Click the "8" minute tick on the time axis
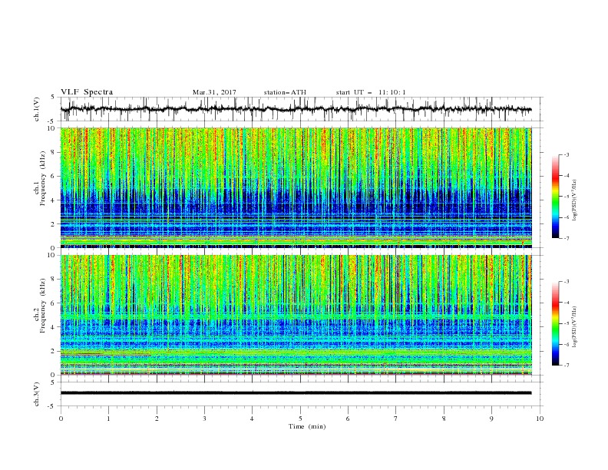This screenshot has width=608, height=470. [444, 419]
